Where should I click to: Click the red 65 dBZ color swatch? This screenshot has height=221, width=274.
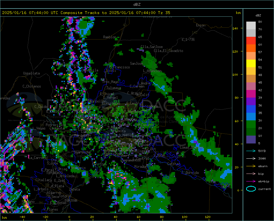(x=251, y=41)
